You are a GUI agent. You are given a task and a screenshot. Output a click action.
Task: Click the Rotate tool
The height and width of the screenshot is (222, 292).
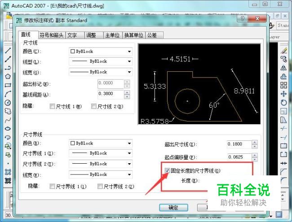point(283,103)
